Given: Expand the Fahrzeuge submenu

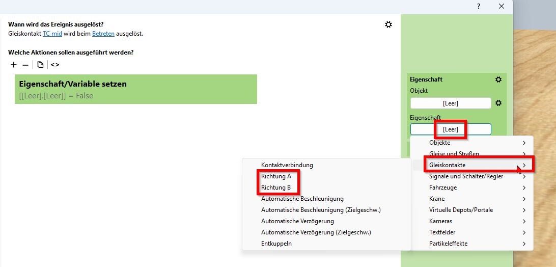Looking at the screenshot, I should click(x=472, y=188).
